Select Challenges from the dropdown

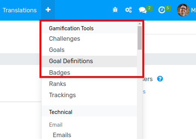point(89,39)
